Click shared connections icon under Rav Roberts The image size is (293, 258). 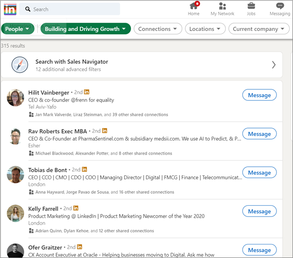(31, 153)
